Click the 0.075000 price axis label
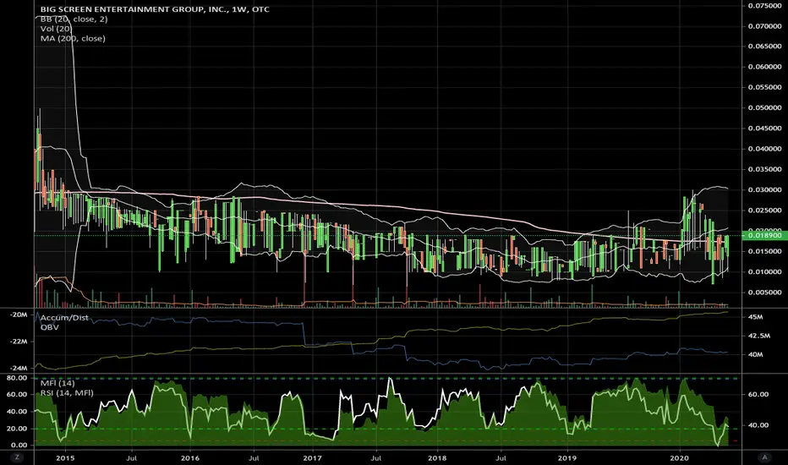 click(765, 6)
